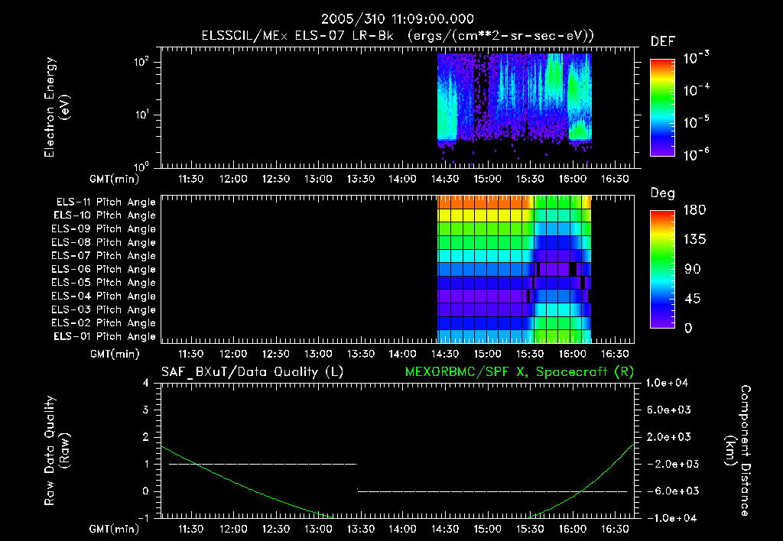Screen dimensions: 783x541
Task: Click the DEF legend title
Action: click(x=663, y=41)
